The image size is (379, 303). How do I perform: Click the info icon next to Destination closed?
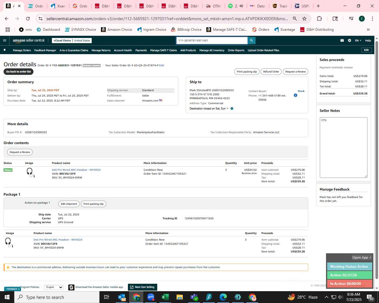[x=232, y=109]
